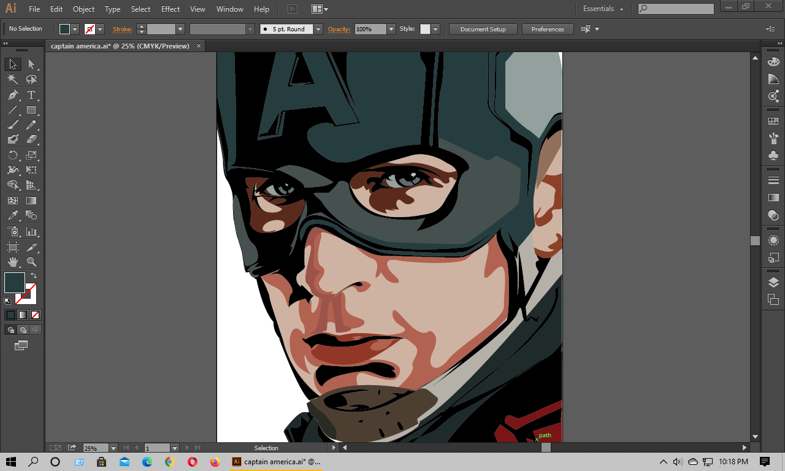The height and width of the screenshot is (471, 785).
Task: Open Adobe Bridge with Br button
Action: click(x=293, y=9)
